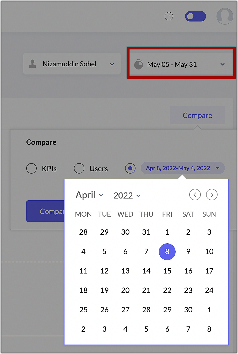Image resolution: width=238 pixels, height=354 pixels.
Task: Go to next month in calendar
Action: [x=212, y=195]
